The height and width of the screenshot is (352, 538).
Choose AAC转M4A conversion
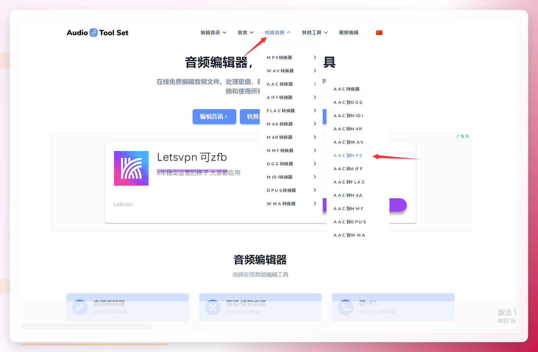(x=348, y=195)
